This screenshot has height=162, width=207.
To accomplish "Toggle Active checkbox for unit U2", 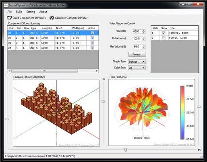I will [92, 38].
